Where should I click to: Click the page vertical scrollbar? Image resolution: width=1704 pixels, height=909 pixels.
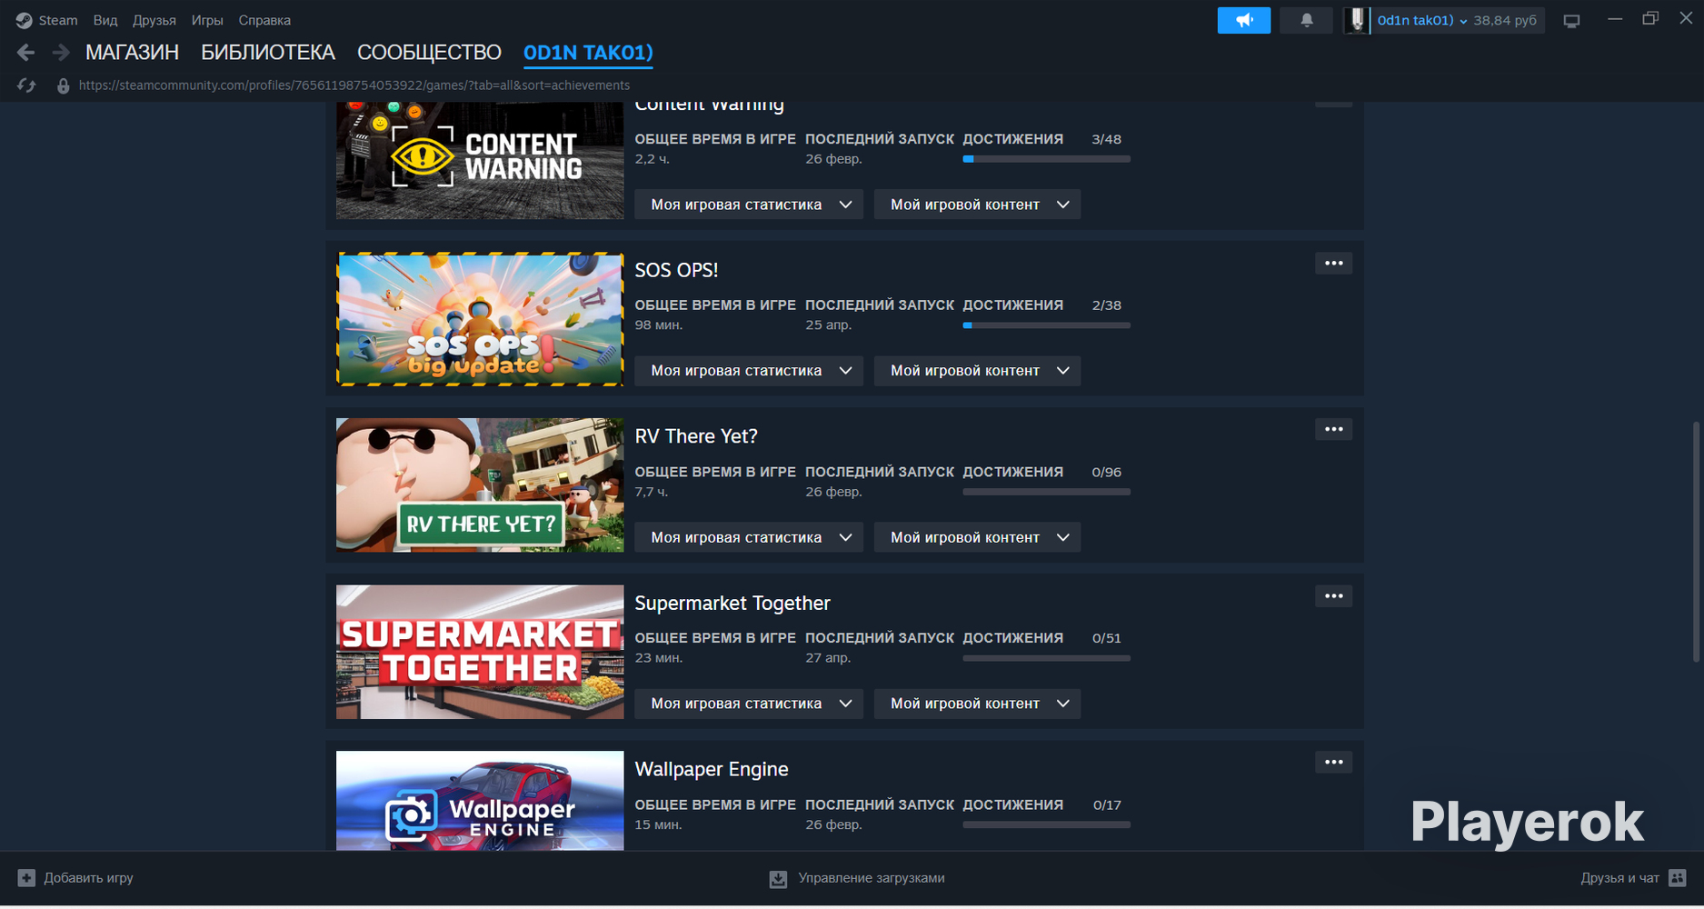coord(1696,542)
